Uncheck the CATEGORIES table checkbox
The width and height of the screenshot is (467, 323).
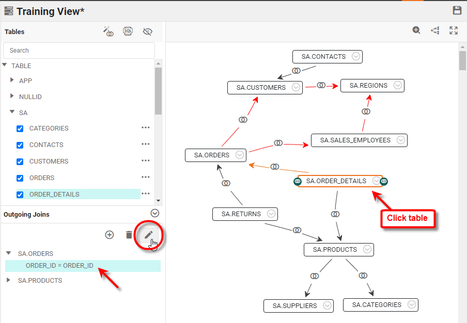click(x=20, y=128)
